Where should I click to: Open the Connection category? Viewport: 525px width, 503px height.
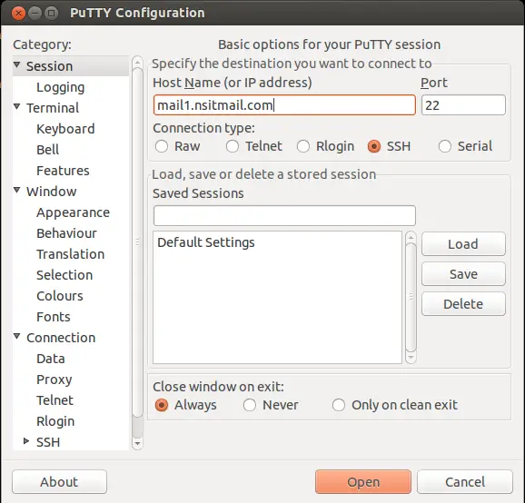(x=61, y=338)
